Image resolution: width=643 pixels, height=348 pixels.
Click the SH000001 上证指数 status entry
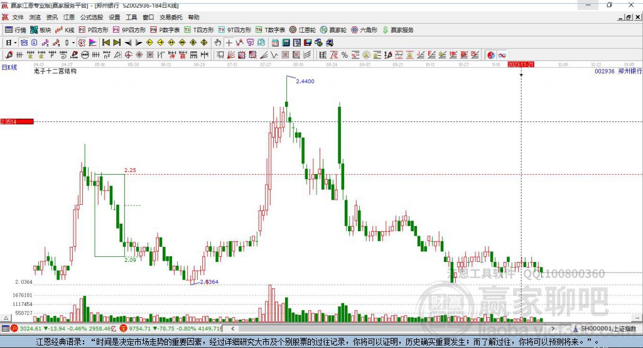tap(608, 329)
